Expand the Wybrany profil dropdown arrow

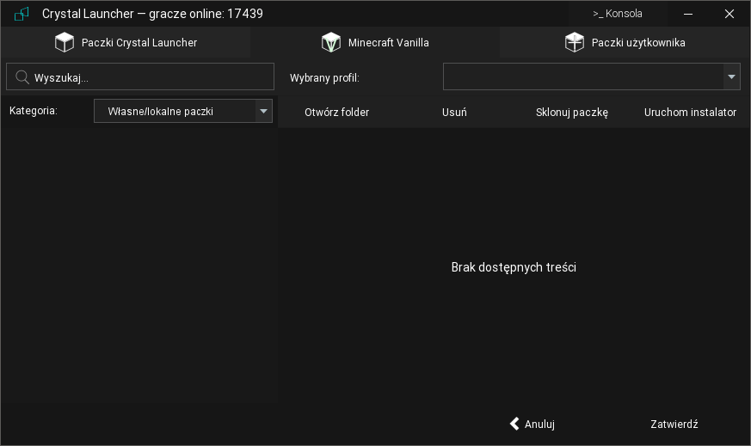pos(731,76)
